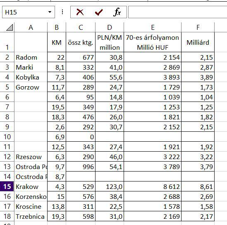Select the cell containing 8 612
The image size is (227, 225).
click(153, 186)
